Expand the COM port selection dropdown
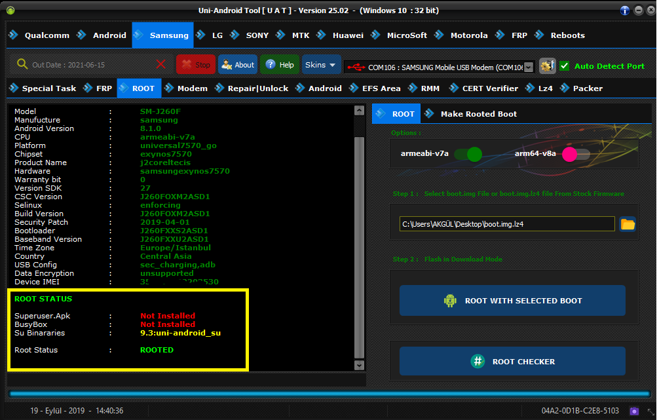Viewport: 657px width, 420px height. pos(528,67)
